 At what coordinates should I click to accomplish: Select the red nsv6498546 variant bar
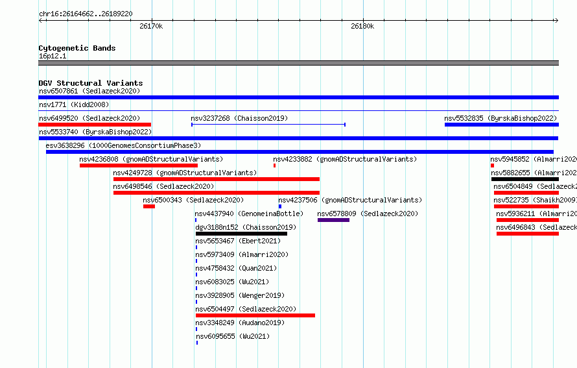[217, 193]
